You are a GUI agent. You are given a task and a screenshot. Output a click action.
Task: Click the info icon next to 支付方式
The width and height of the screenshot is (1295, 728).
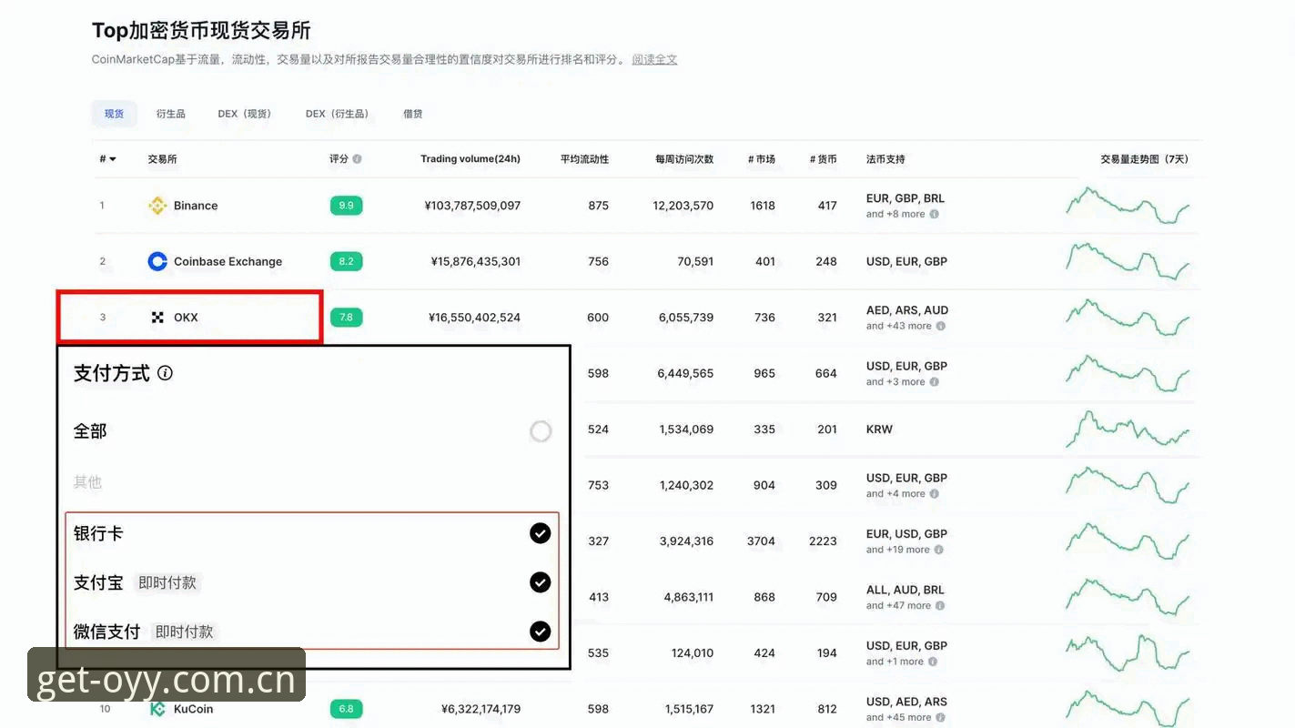coord(165,373)
